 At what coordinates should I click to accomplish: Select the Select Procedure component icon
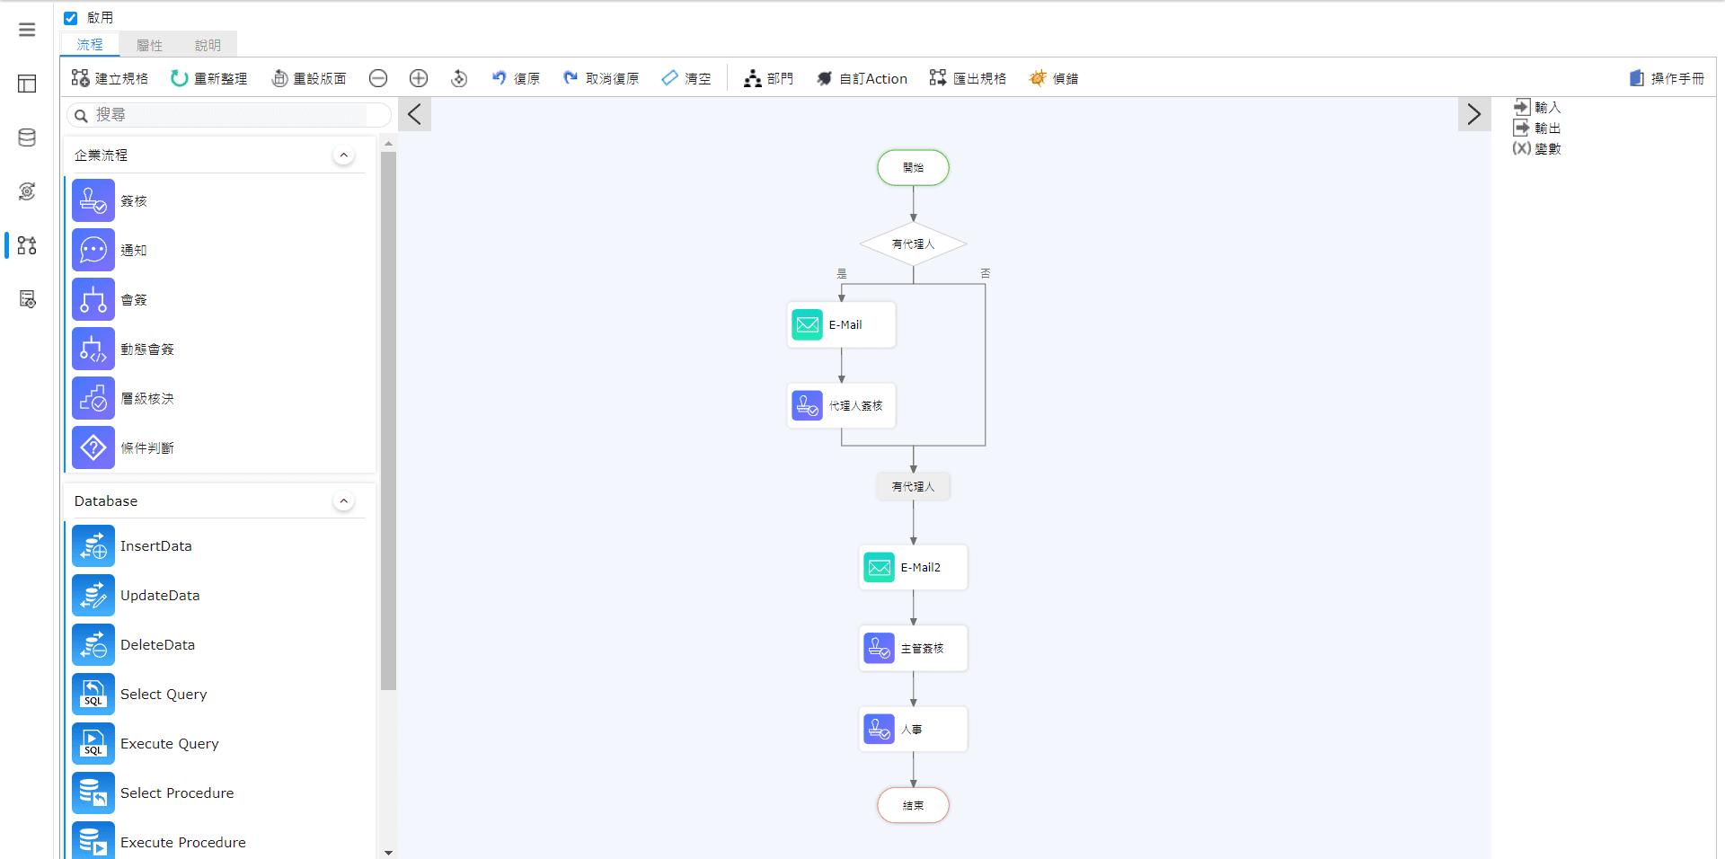pyautogui.click(x=93, y=793)
